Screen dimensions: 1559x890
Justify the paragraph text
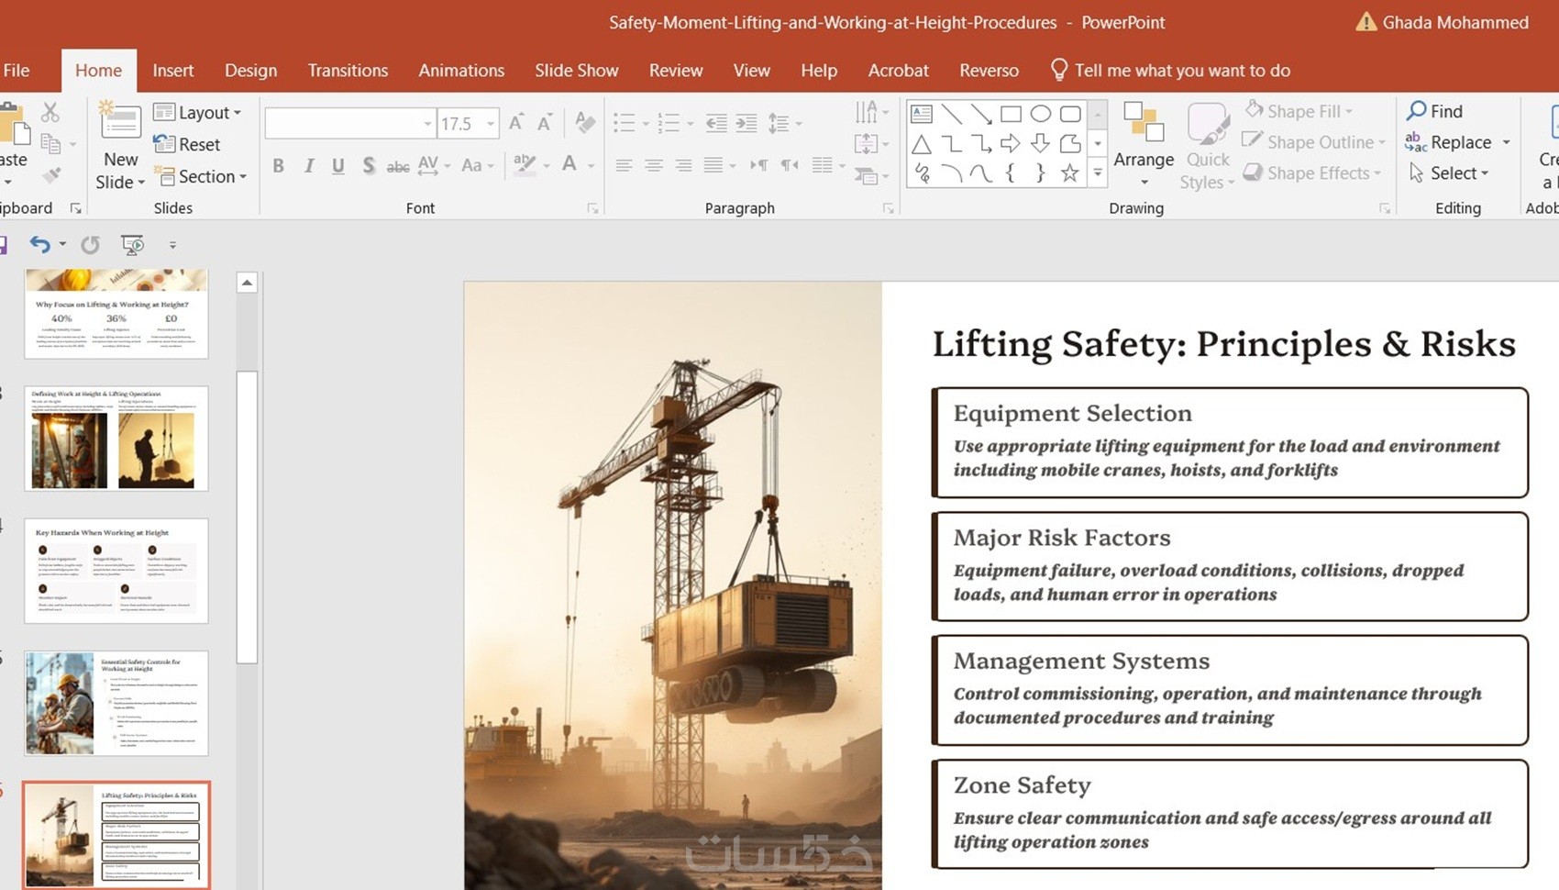[713, 165]
